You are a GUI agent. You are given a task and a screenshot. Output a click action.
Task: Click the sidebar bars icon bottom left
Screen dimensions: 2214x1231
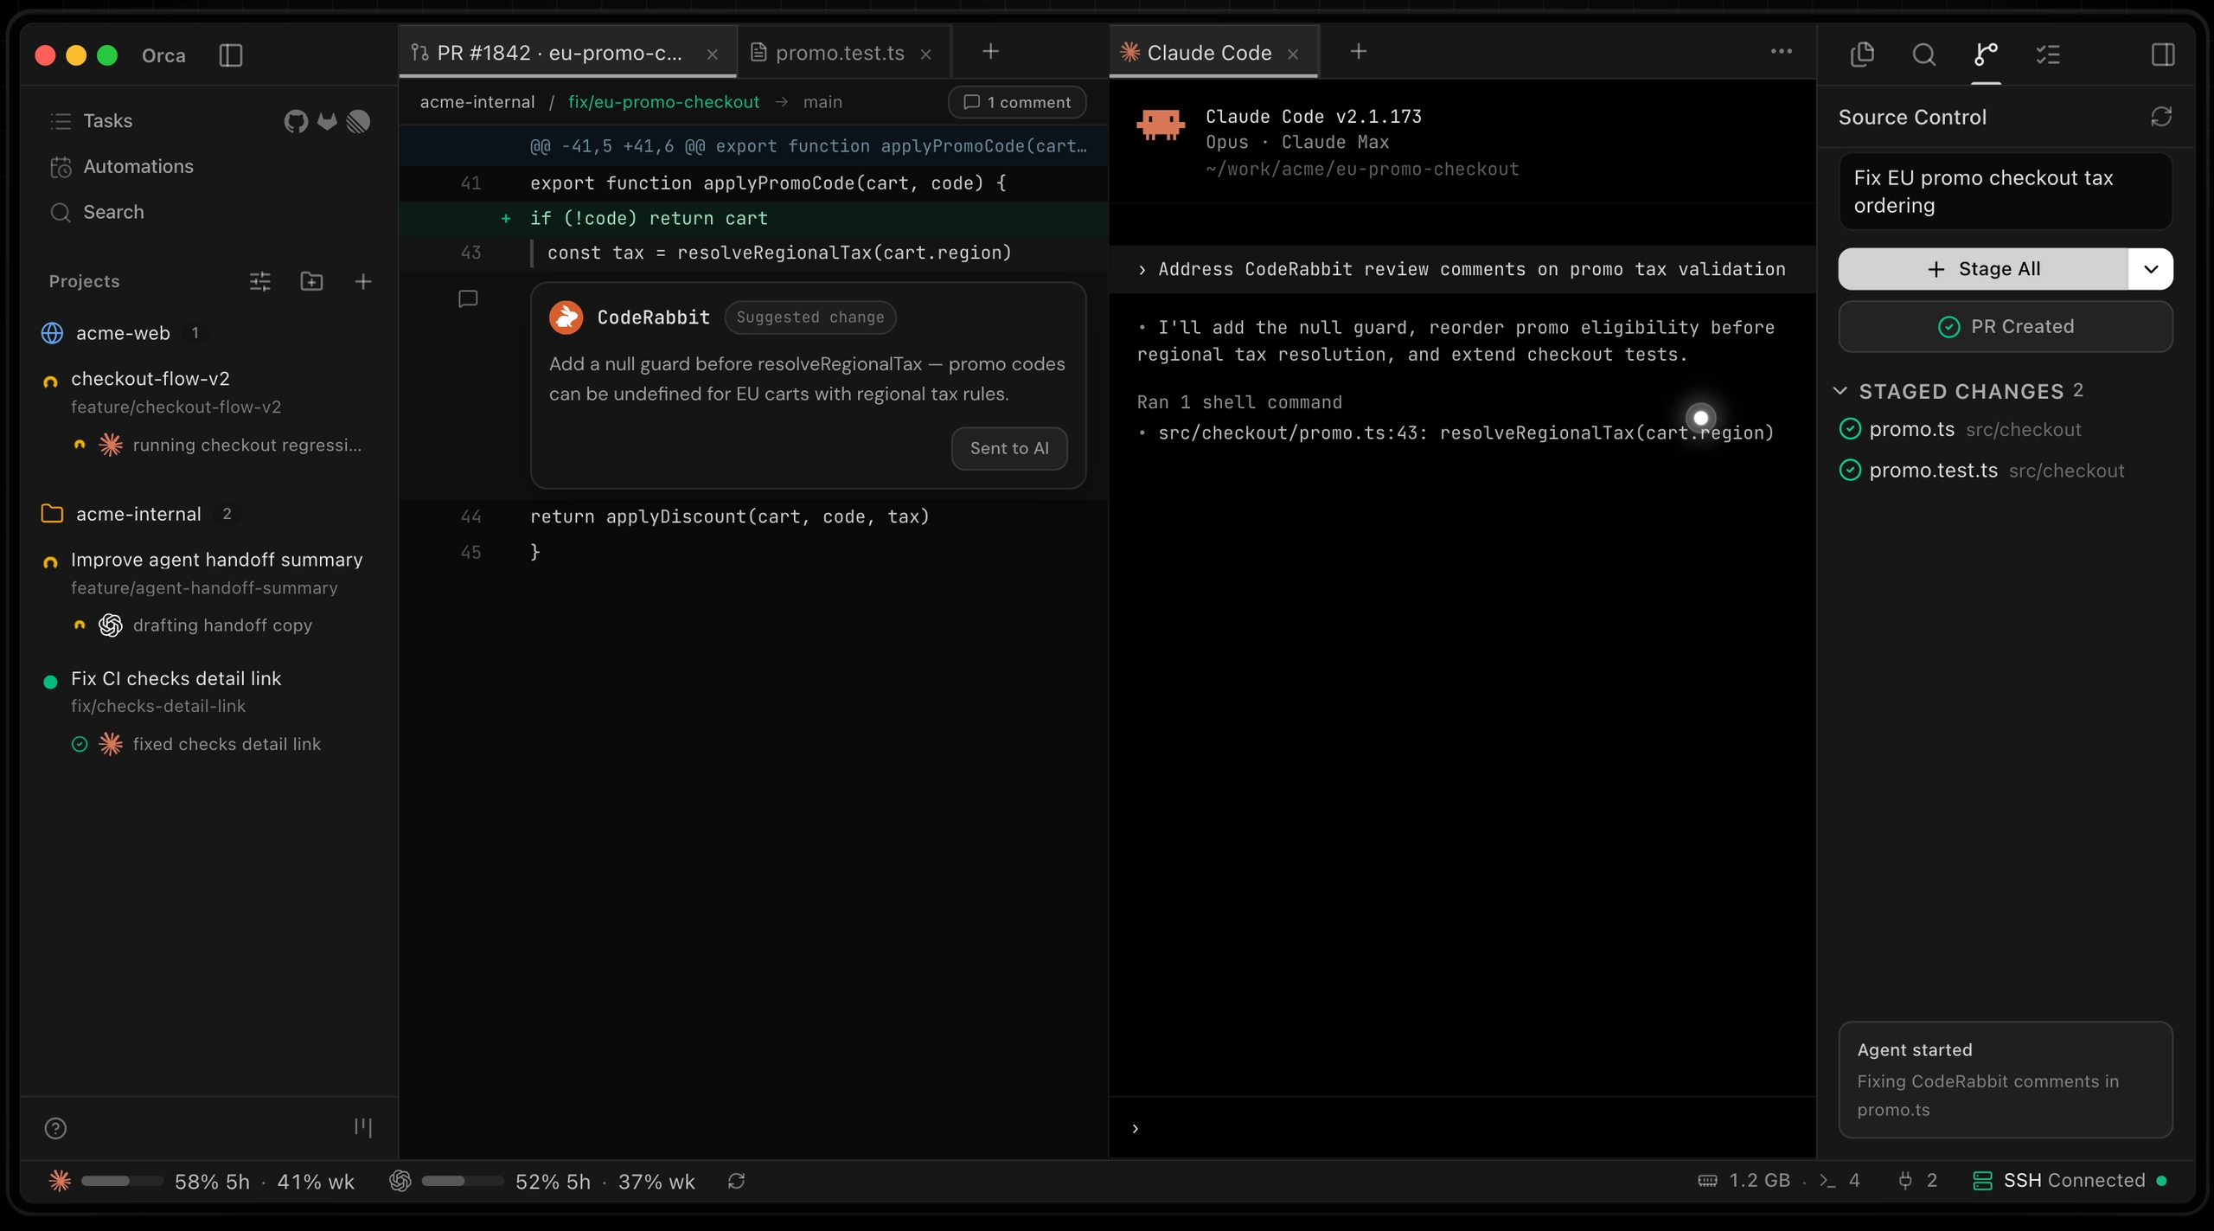click(x=363, y=1127)
